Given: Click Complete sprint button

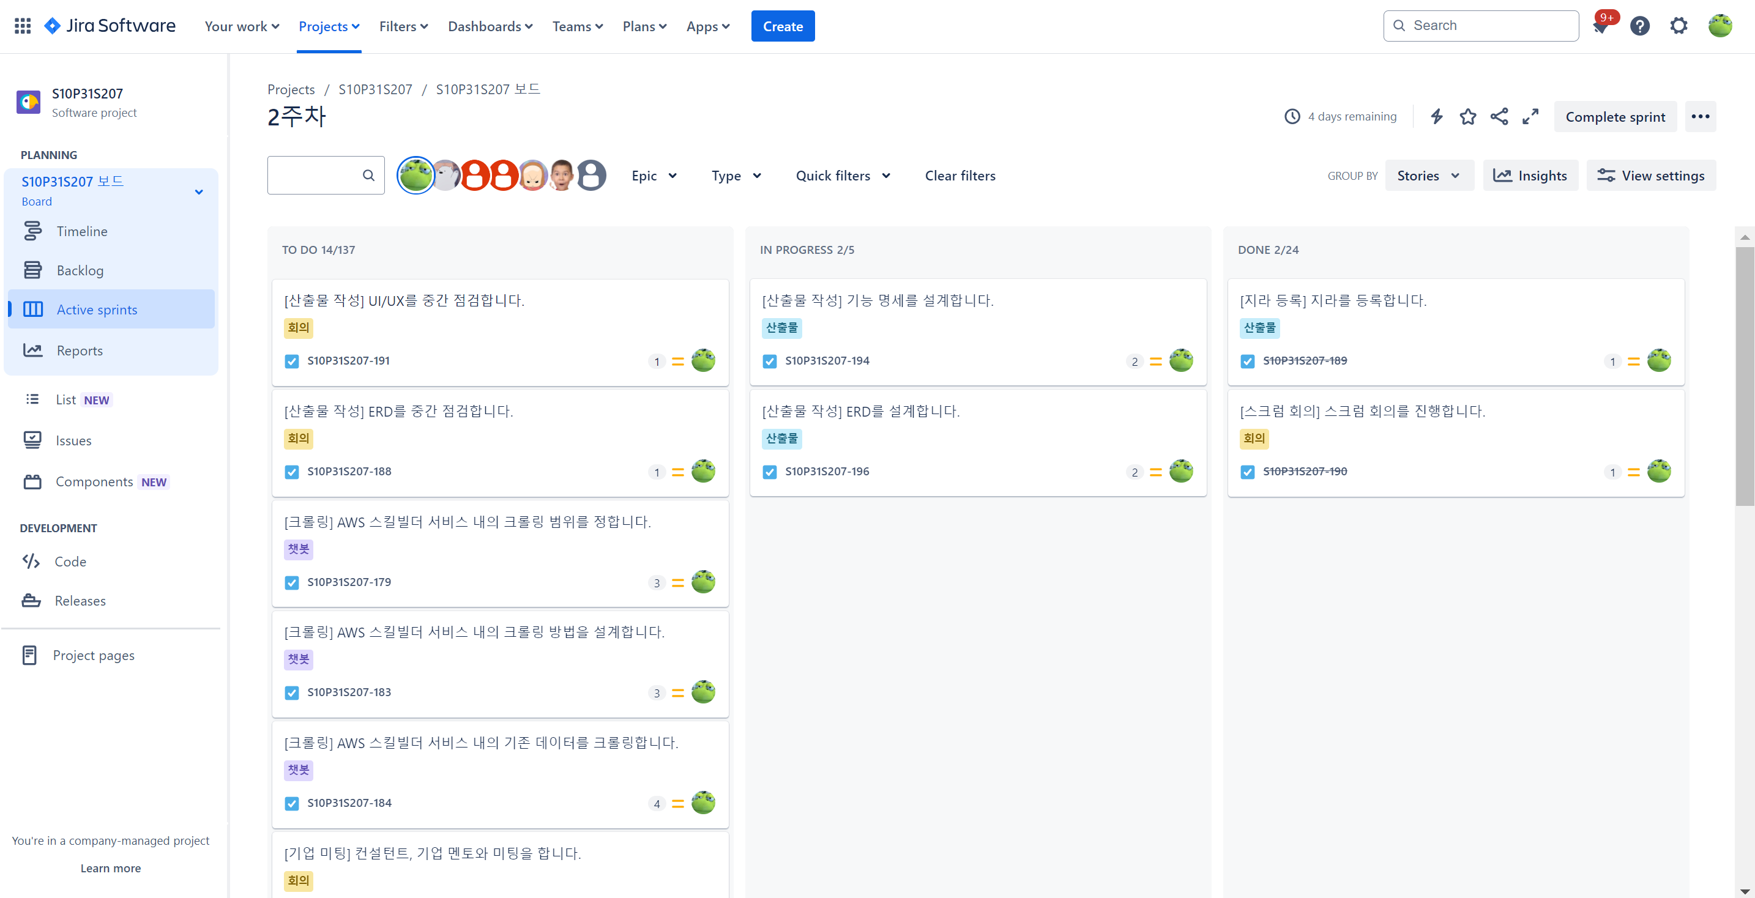Looking at the screenshot, I should (1615, 116).
